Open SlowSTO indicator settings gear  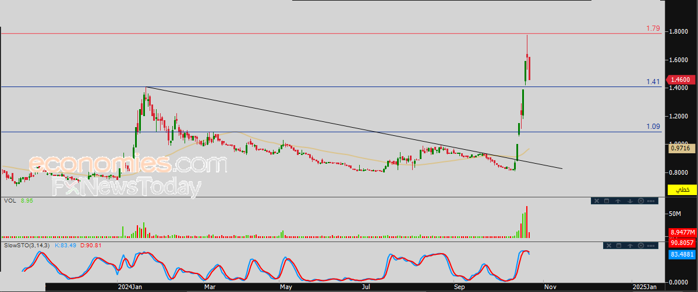point(641,246)
